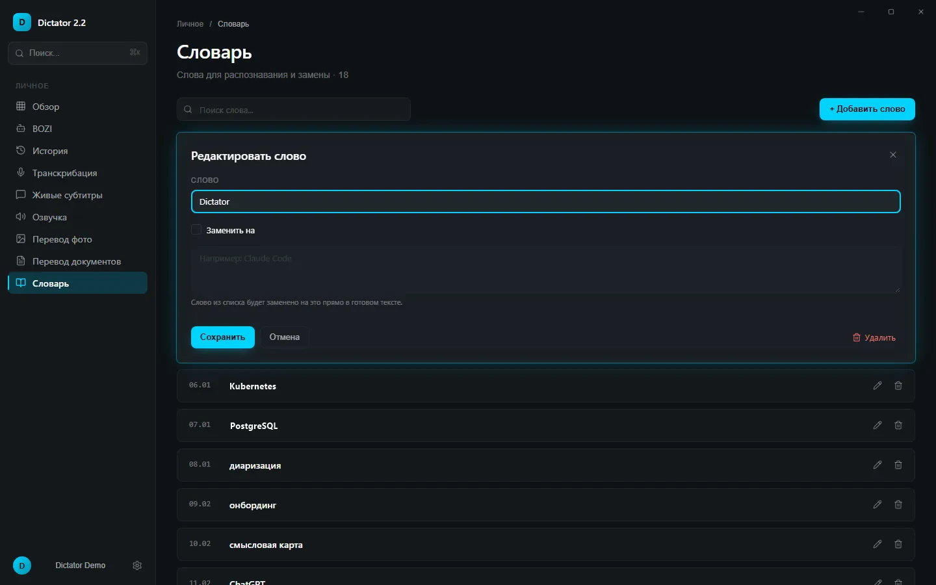This screenshot has width=936, height=585.
Task: Enable the Заменить на checkbox
Action: click(x=196, y=230)
